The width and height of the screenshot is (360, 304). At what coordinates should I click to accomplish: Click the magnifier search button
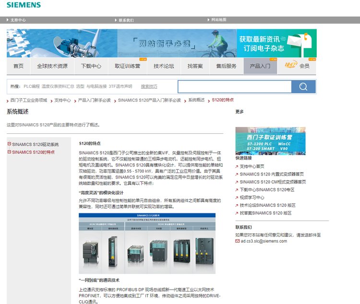click(x=303, y=86)
